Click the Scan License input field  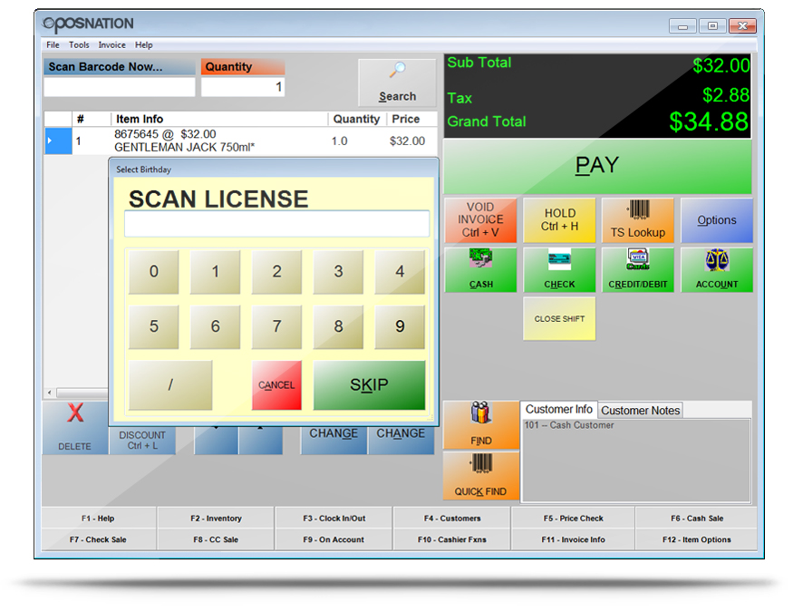point(276,224)
